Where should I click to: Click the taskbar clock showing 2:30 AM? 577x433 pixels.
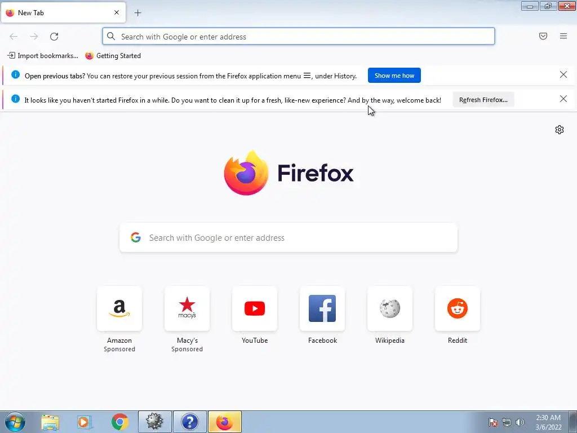[x=548, y=422]
